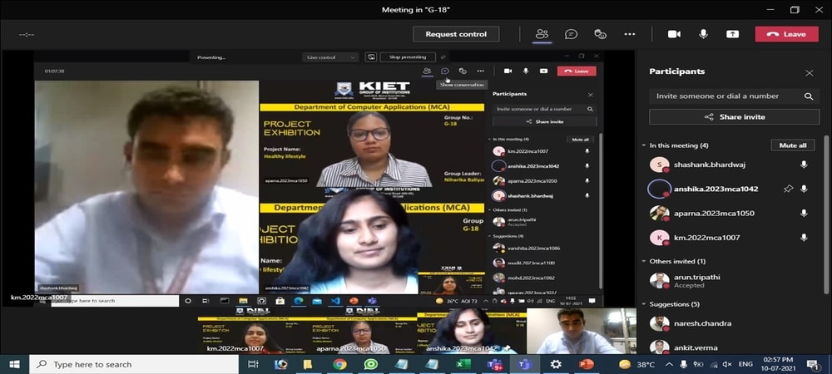Click the Share content tray icon
The height and width of the screenshot is (374, 832).
[x=732, y=34]
